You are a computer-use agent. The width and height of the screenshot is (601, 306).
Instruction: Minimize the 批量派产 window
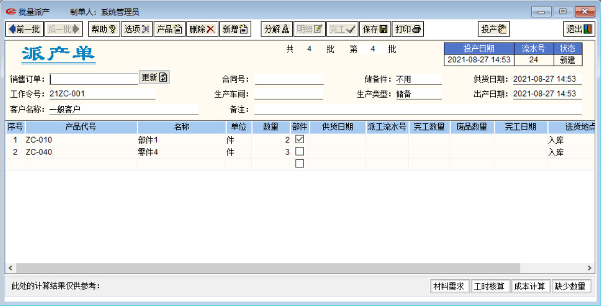coord(541,12)
